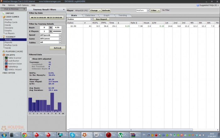Open the PLAYERS (2428) section
The height and width of the screenshot is (138, 220).
(x=14, y=51)
